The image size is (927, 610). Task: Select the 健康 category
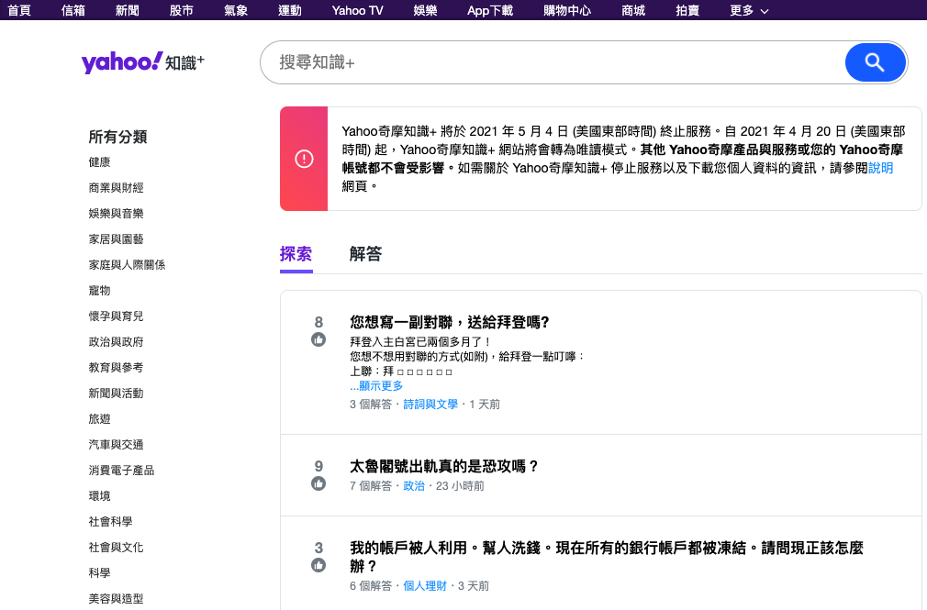(99, 162)
